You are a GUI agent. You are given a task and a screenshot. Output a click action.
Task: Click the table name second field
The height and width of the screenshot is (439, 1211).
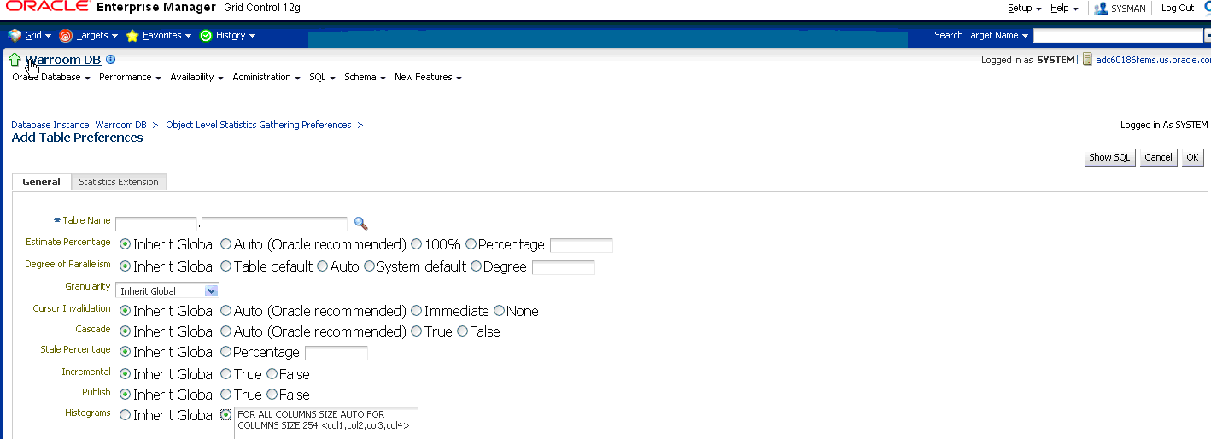274,224
